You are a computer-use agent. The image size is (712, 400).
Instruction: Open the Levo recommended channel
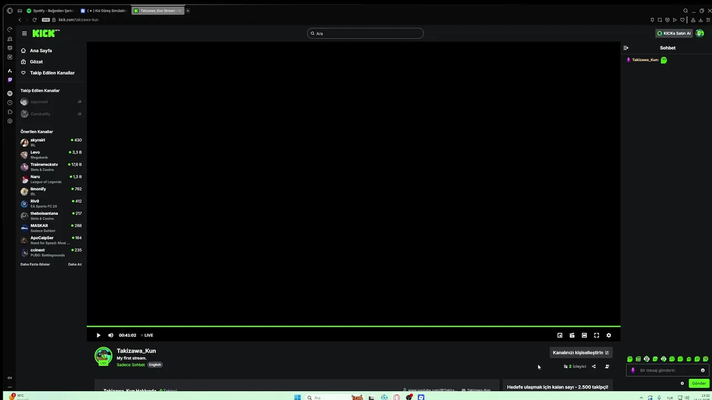(x=51, y=154)
